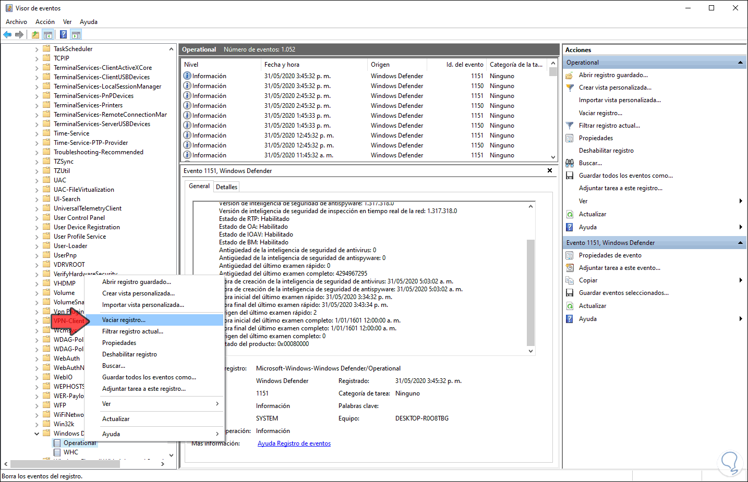Click the funnel icon beside Crear vista personalizada
This screenshot has height=482, width=748.
pyautogui.click(x=570, y=88)
